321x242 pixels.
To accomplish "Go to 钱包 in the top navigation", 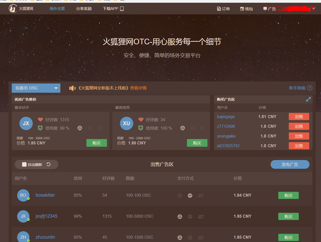I will coord(247,9).
